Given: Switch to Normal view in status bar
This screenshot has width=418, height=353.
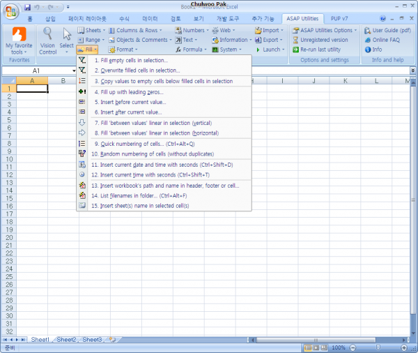Looking at the screenshot, I should (308, 347).
